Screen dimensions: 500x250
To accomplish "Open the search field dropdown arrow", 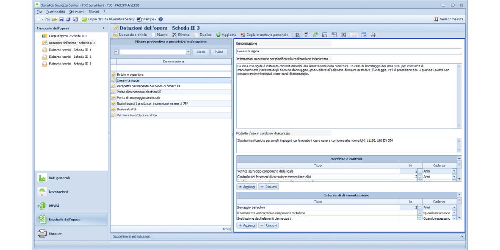I will pyautogui.click(x=188, y=52).
